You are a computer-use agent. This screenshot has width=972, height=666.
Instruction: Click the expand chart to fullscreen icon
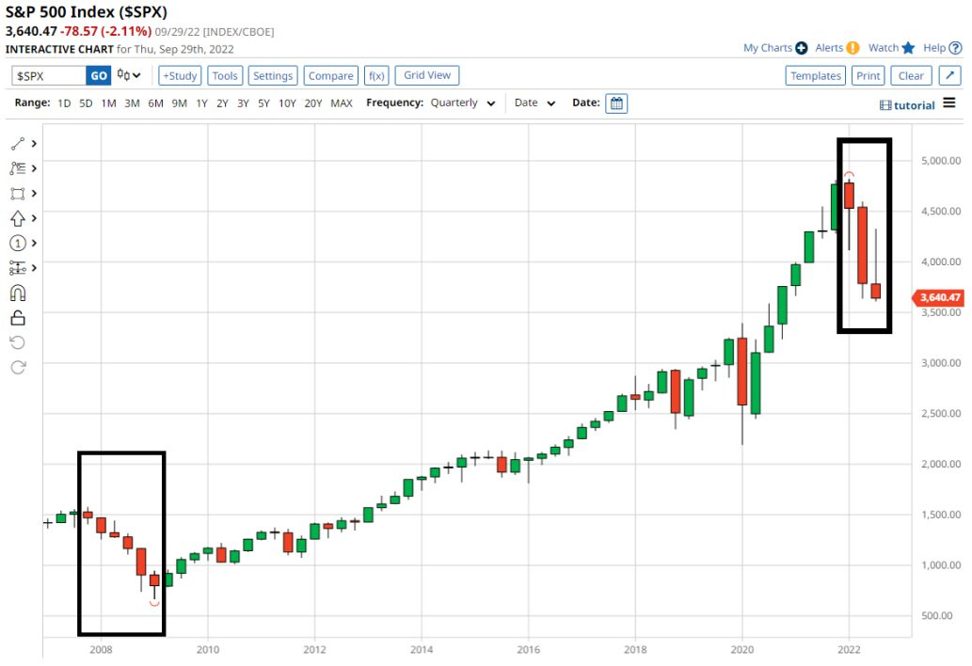click(x=949, y=75)
